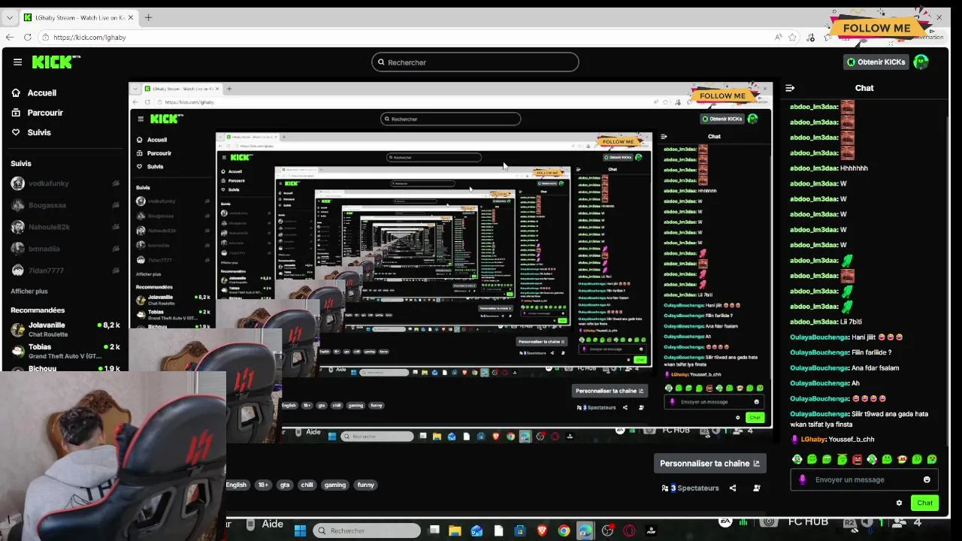Open Opera GX icon on taskbar

click(x=629, y=530)
